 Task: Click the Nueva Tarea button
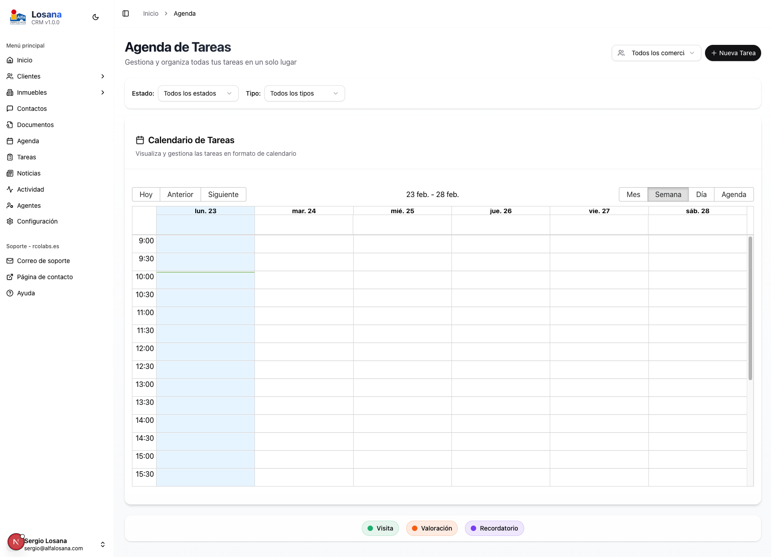tap(732, 53)
